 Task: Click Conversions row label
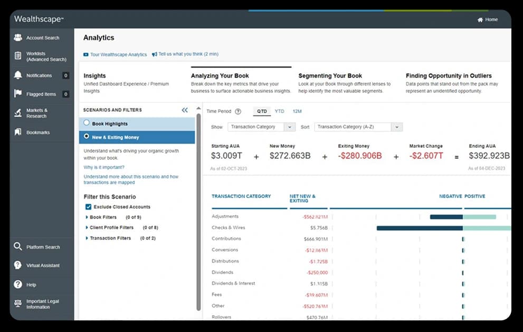click(225, 250)
